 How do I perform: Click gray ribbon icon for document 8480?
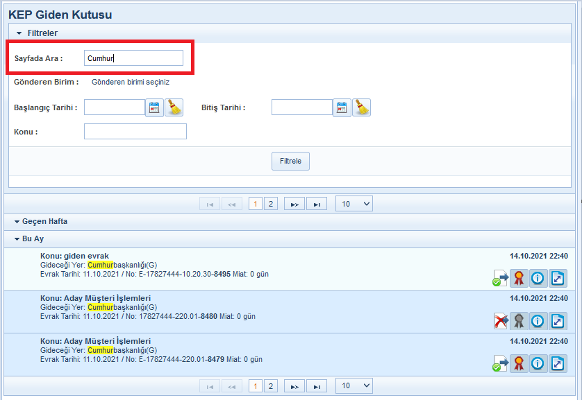(519, 321)
